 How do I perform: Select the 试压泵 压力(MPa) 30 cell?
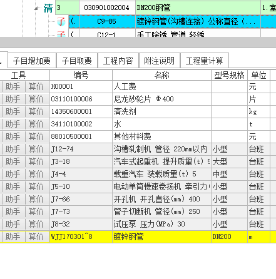coord(161,225)
